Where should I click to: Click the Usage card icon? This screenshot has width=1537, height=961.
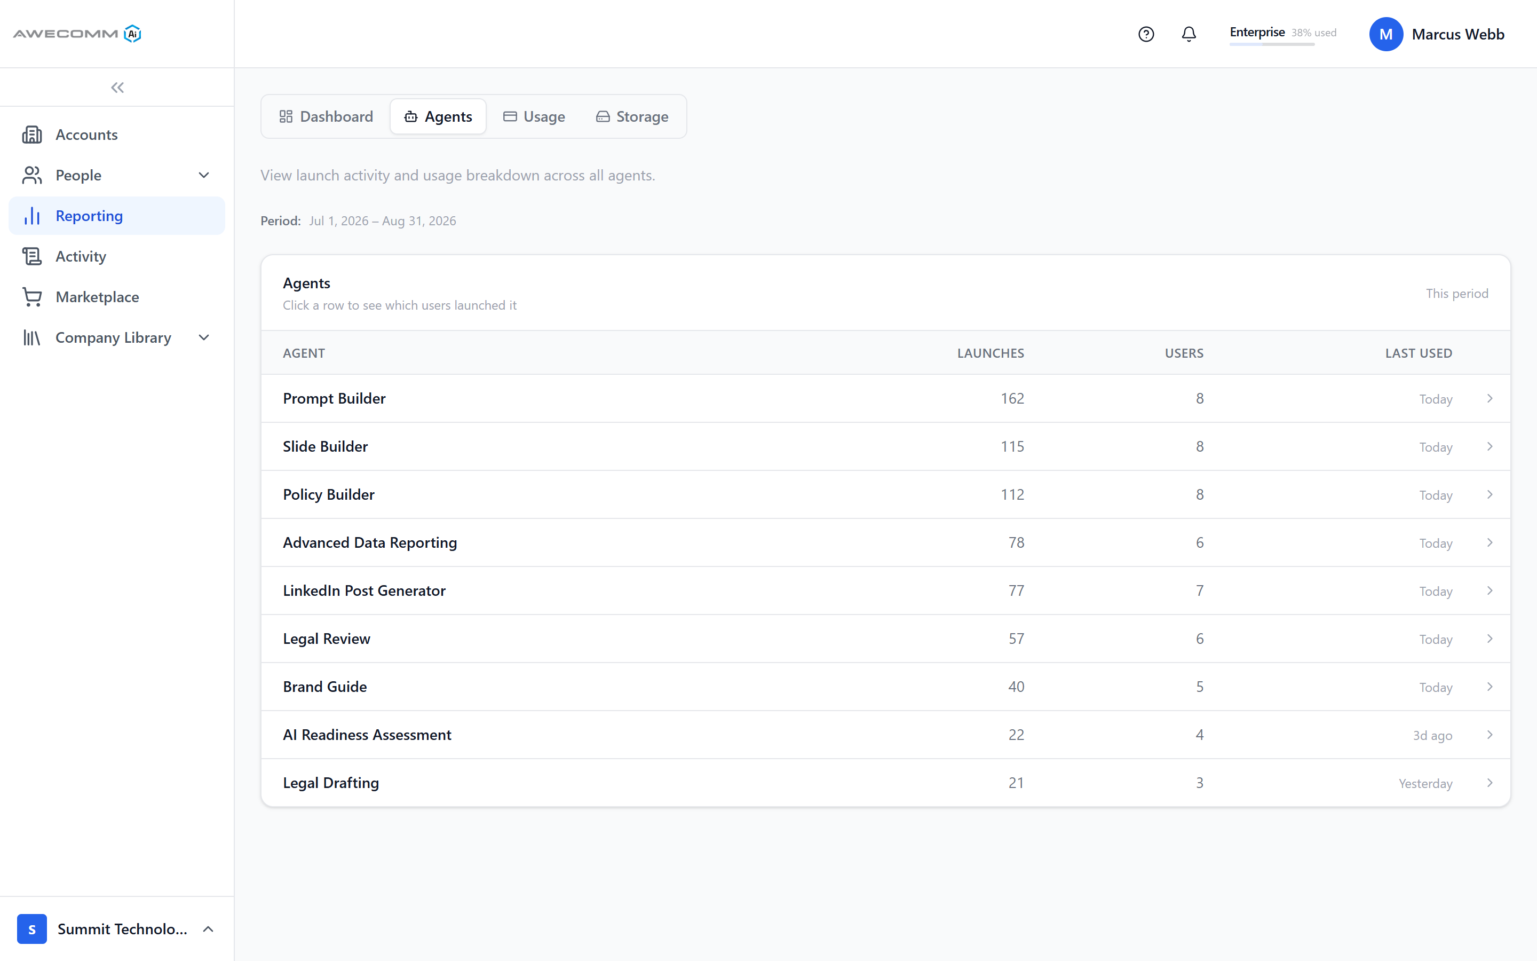click(509, 116)
